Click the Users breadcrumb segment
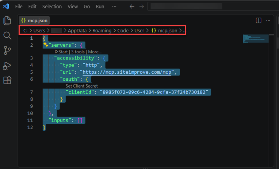Screen dimensions: 279x169 (39, 31)
